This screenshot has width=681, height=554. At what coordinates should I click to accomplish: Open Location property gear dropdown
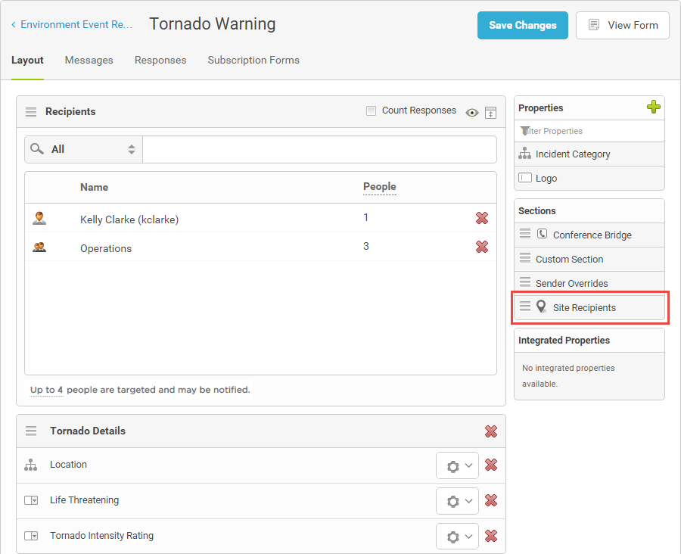457,465
